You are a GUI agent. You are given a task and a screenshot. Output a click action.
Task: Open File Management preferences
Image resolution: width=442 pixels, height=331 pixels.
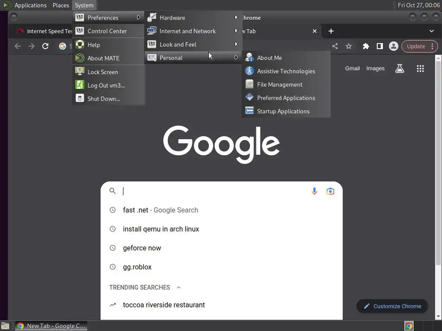point(286,84)
